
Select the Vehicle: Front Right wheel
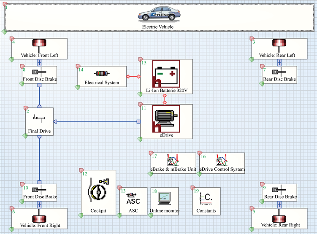39,218
